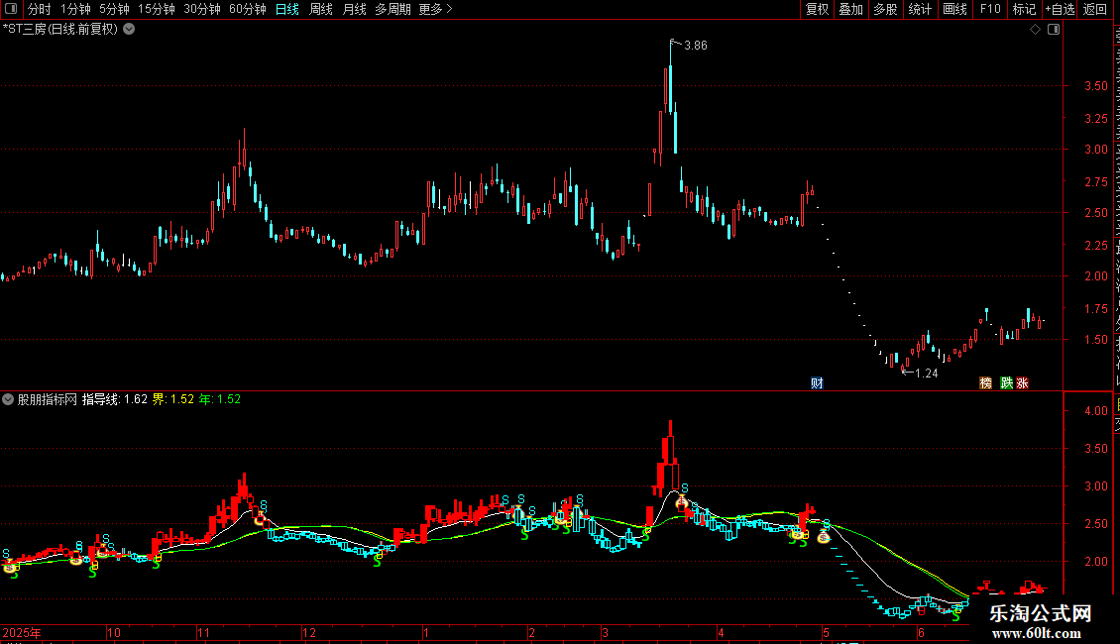Open the 涨 marker icon

1022,383
